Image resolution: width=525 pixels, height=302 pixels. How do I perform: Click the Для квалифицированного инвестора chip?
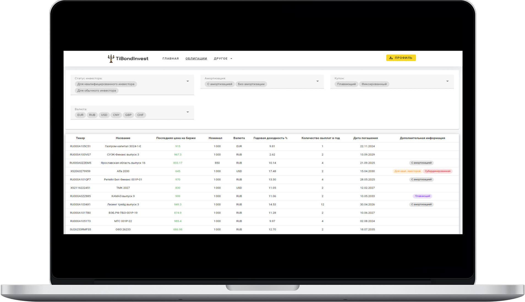(106, 84)
